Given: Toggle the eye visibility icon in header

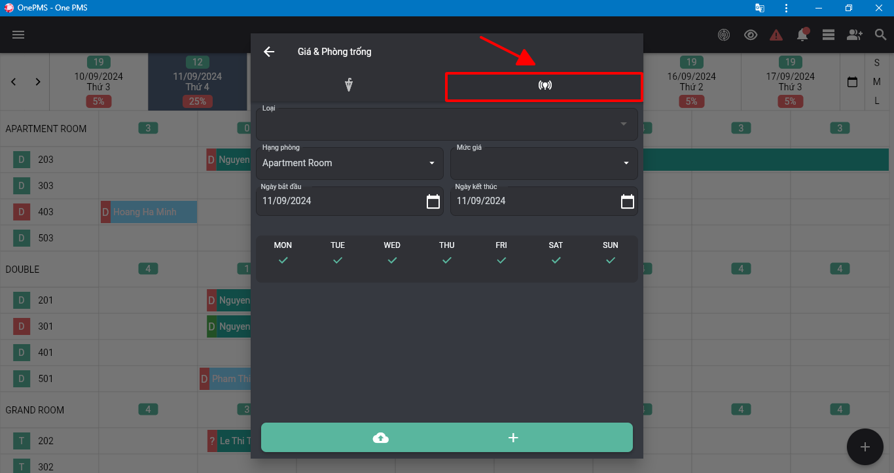Looking at the screenshot, I should [x=751, y=35].
